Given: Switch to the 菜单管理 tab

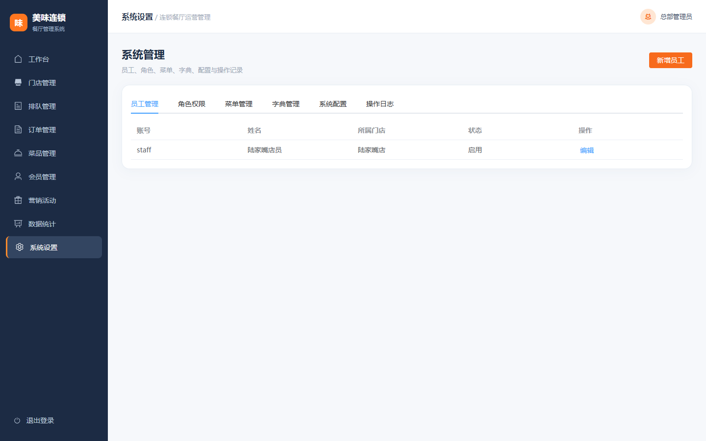Looking at the screenshot, I should [x=239, y=104].
